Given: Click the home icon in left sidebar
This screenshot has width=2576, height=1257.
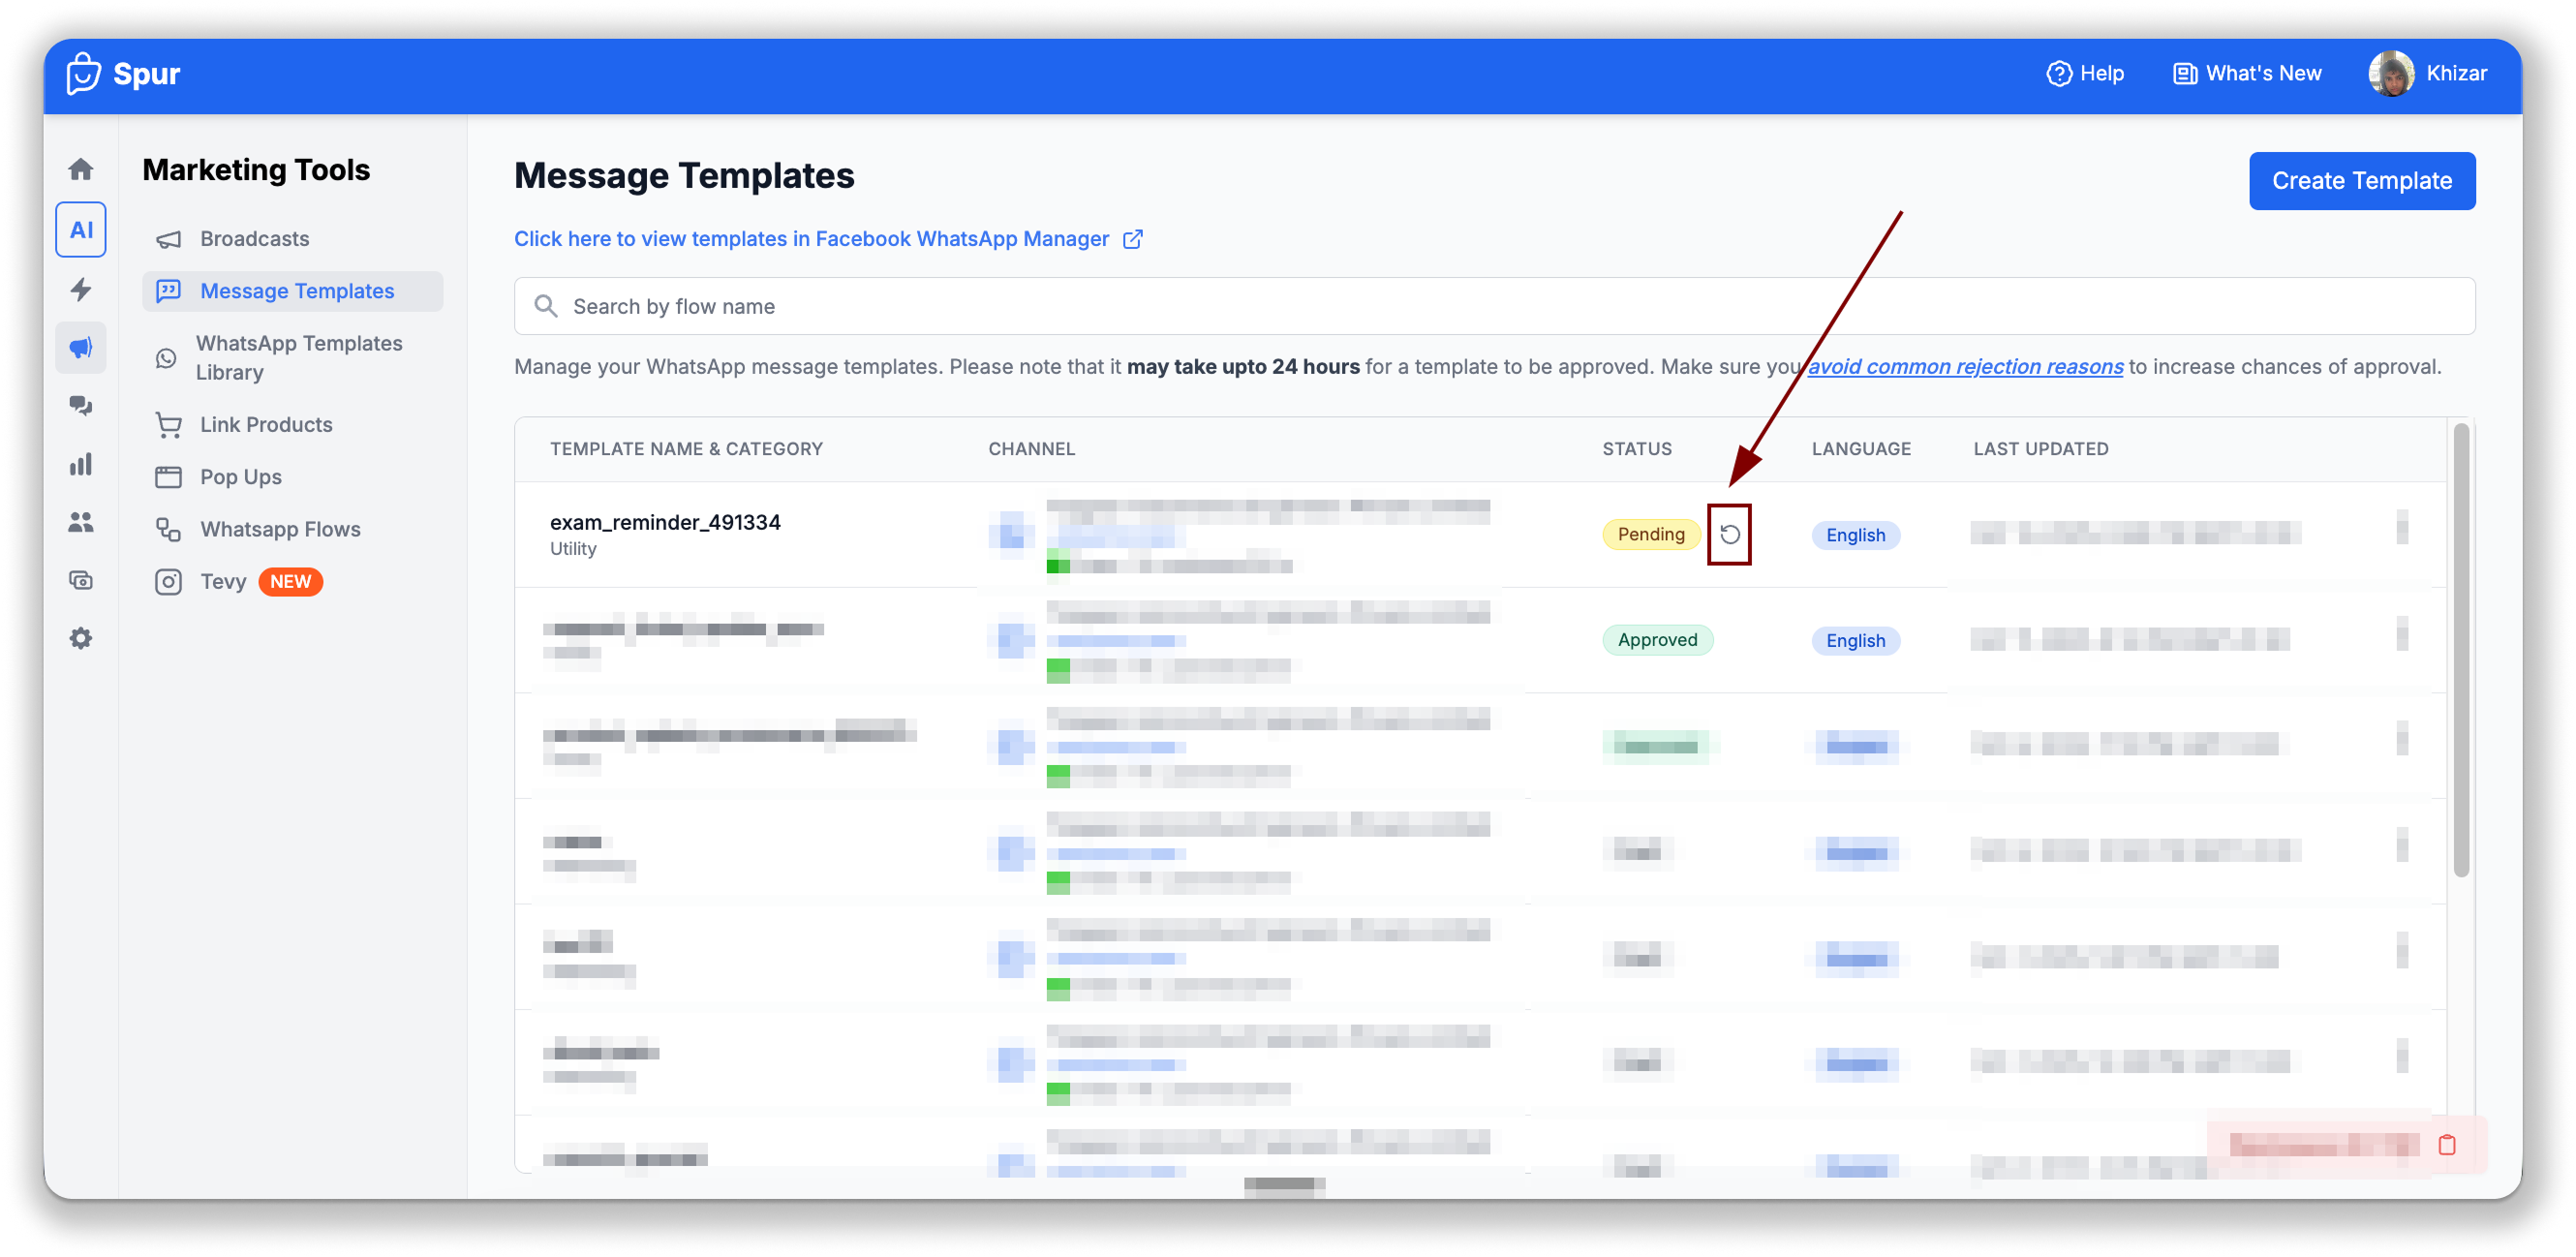Looking at the screenshot, I should pos(81,169).
